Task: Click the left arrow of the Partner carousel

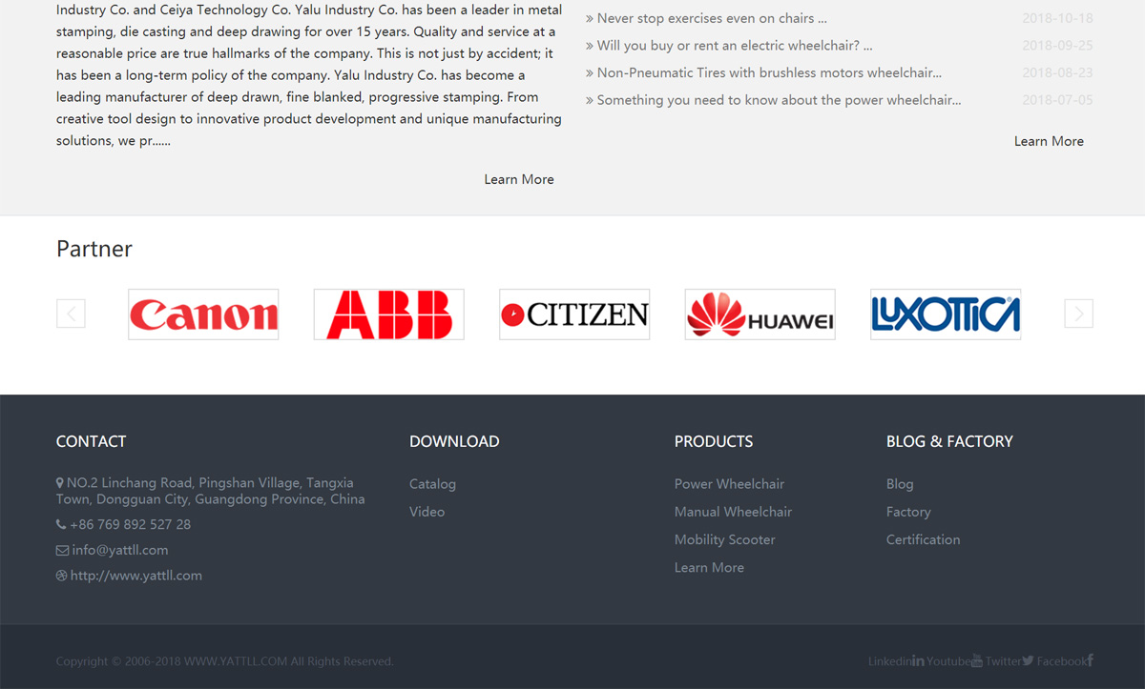Action: [71, 314]
